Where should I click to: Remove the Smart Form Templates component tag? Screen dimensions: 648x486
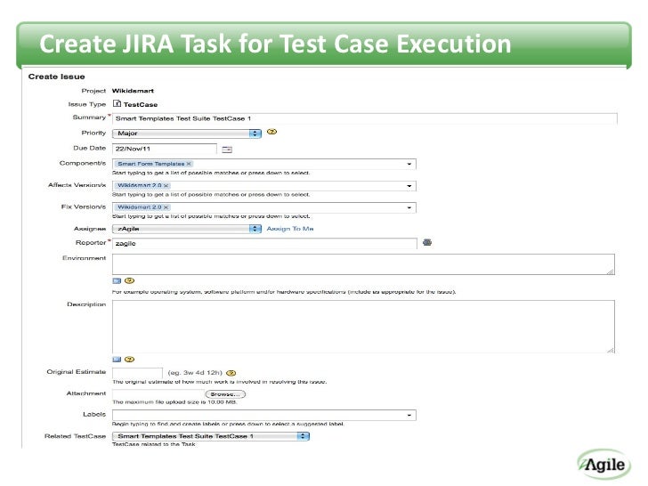pyautogui.click(x=189, y=164)
